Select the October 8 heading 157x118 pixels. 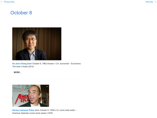[x=21, y=13]
